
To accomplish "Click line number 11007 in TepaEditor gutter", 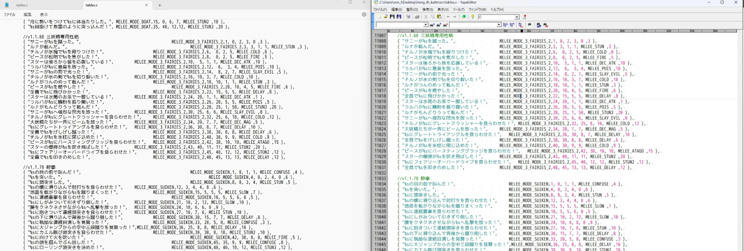I will 380,36.
